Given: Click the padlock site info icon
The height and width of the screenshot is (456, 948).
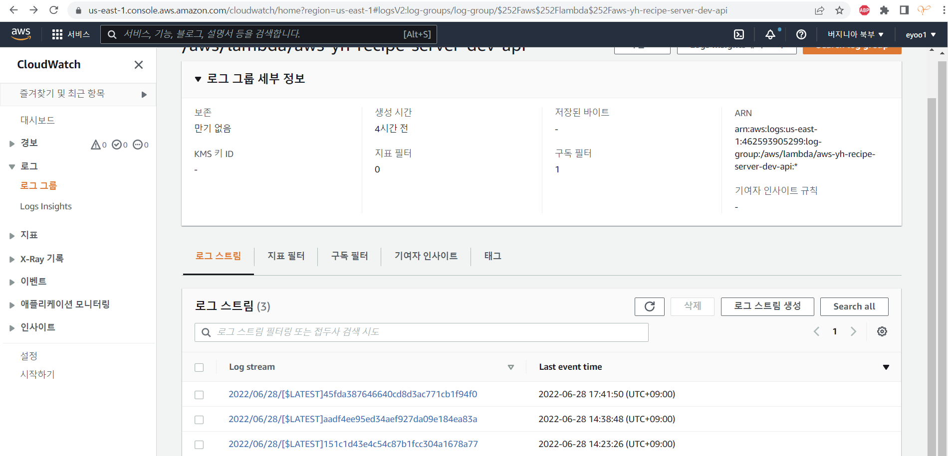Looking at the screenshot, I should coord(78,10).
